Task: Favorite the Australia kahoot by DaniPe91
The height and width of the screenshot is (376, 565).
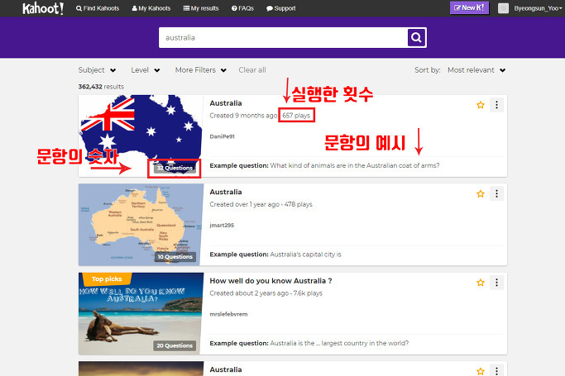Action: [x=481, y=105]
